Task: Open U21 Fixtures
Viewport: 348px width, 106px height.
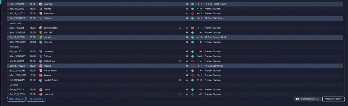Action: (17, 99)
